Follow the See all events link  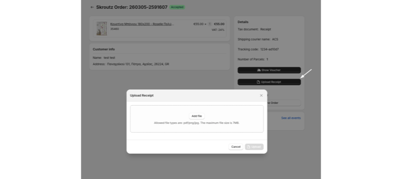pos(291,118)
